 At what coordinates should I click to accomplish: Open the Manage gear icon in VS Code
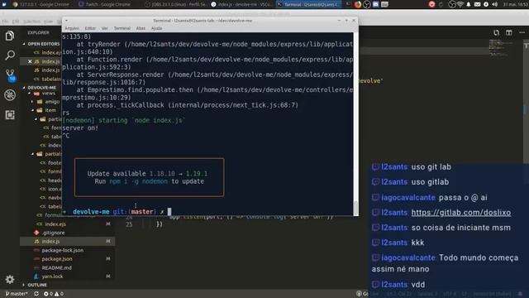(x=10, y=279)
